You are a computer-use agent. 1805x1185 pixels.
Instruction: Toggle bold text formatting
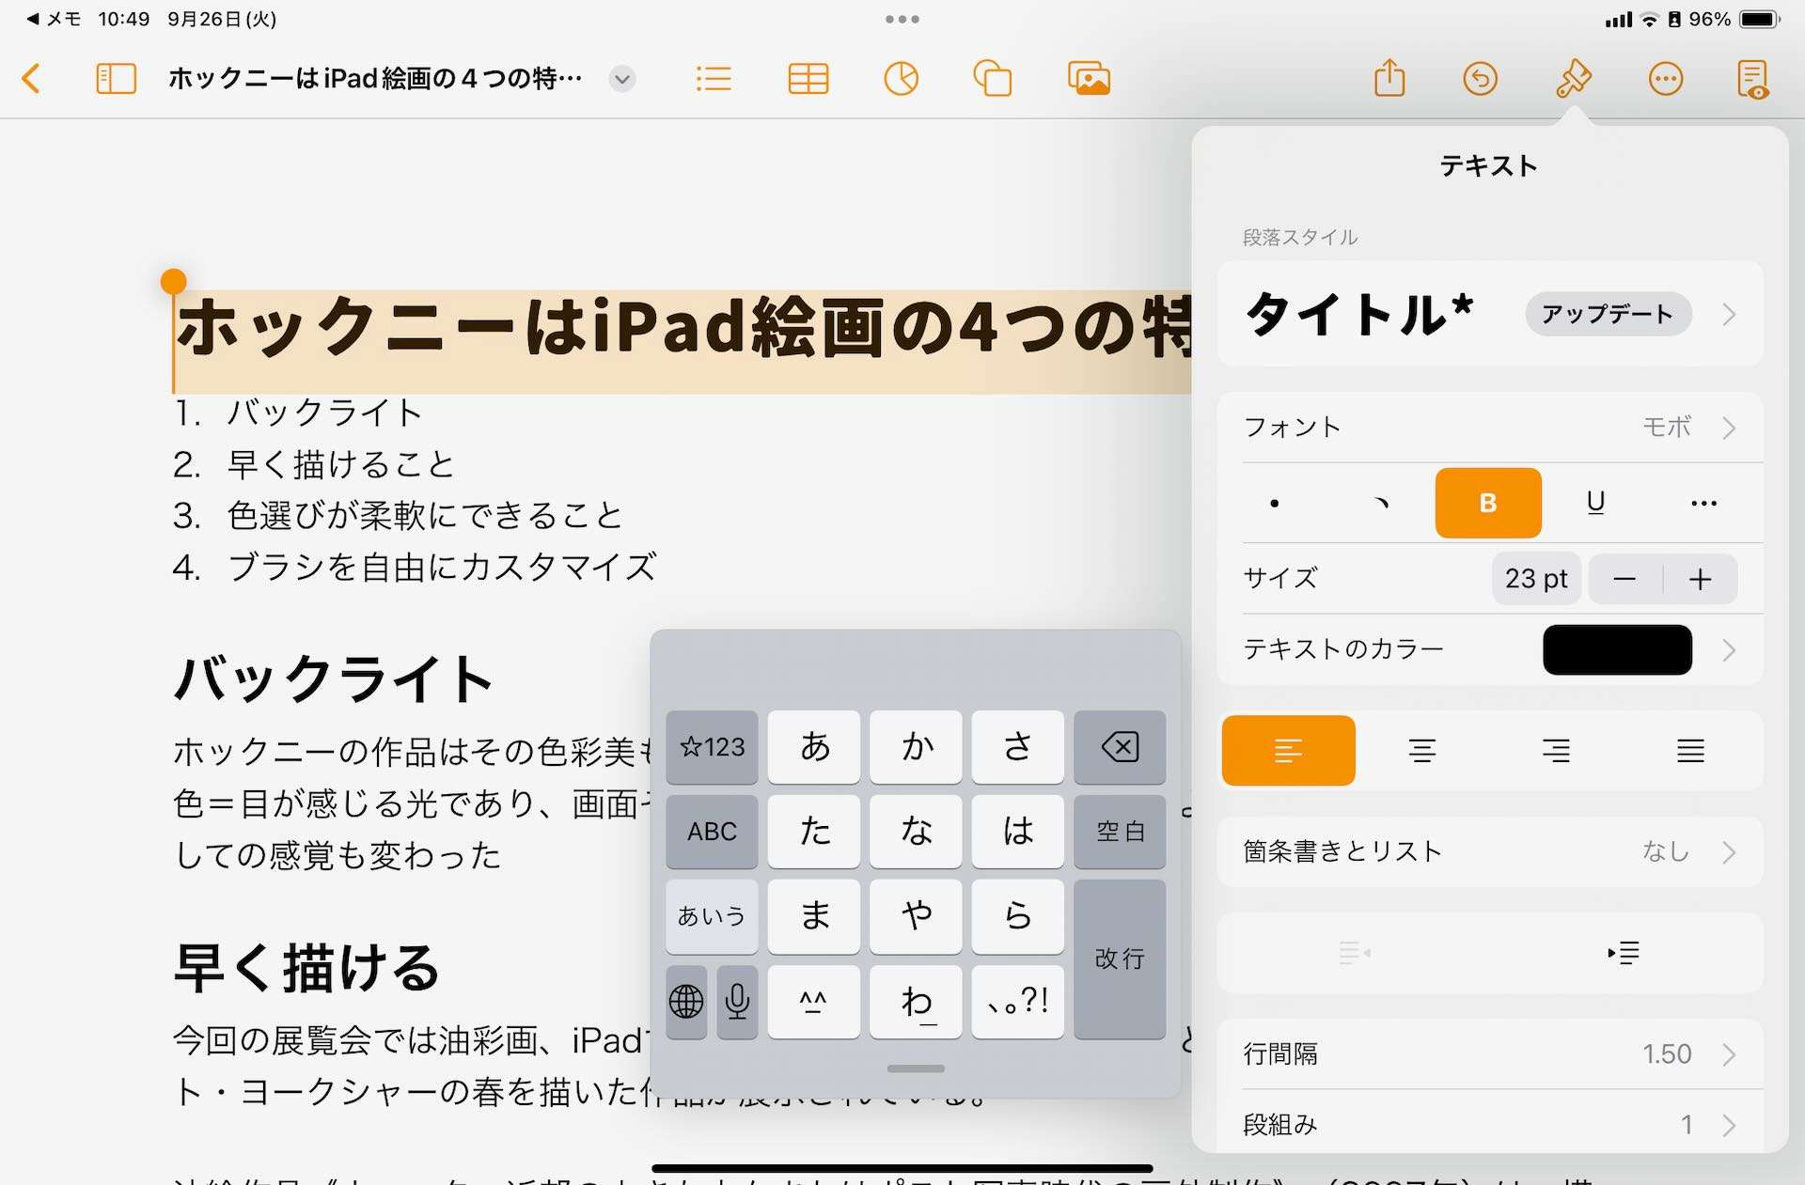(x=1488, y=503)
